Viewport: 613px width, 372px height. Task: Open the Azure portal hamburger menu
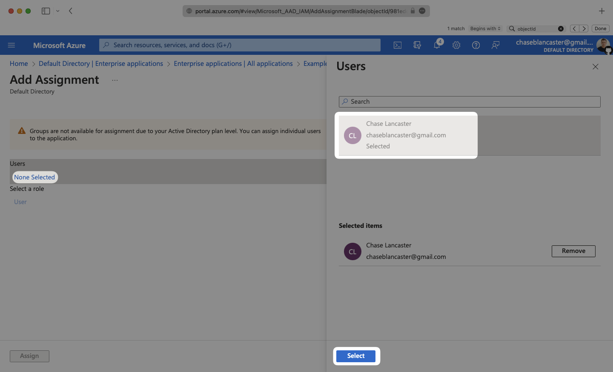coord(11,45)
